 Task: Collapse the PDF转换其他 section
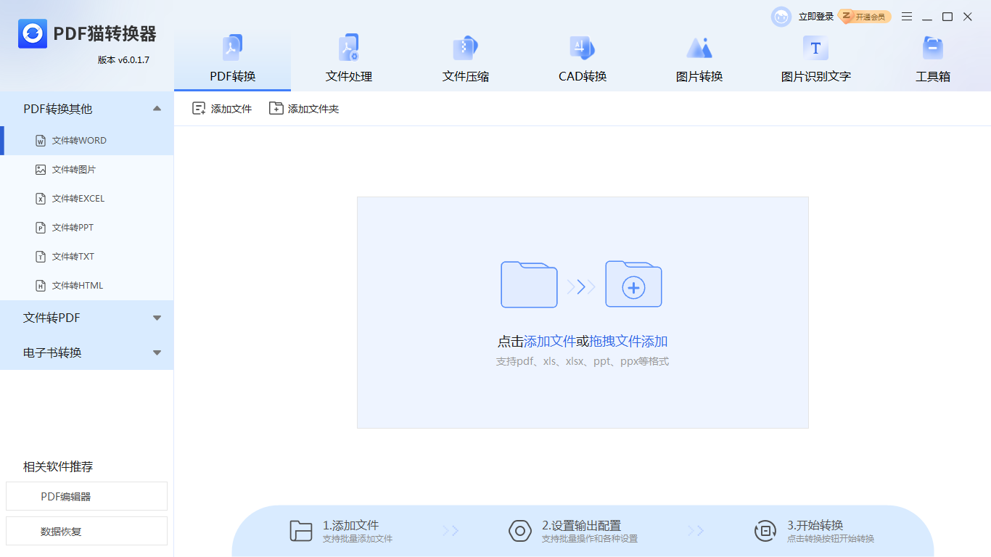[x=87, y=109]
